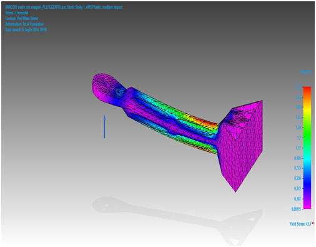The image size is (316, 247).
Task: Click the Date line in header text
Action: tap(26, 29)
